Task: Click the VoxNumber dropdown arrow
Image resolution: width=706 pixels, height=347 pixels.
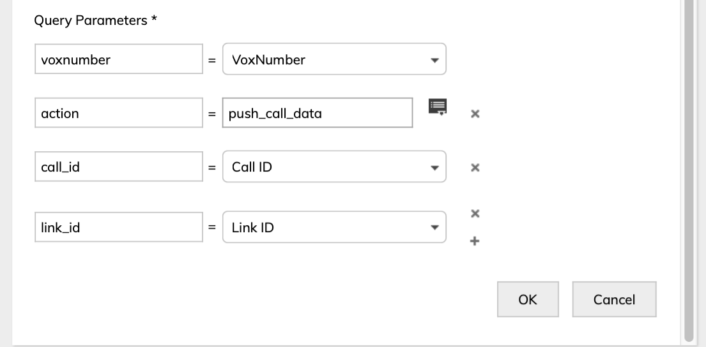Action: (434, 61)
